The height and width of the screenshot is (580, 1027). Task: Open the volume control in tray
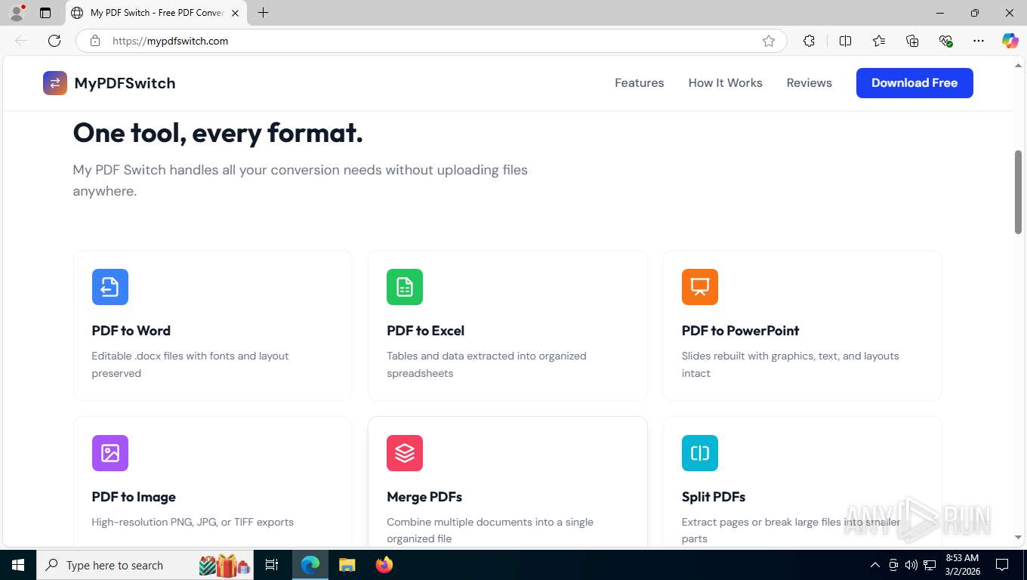911,565
